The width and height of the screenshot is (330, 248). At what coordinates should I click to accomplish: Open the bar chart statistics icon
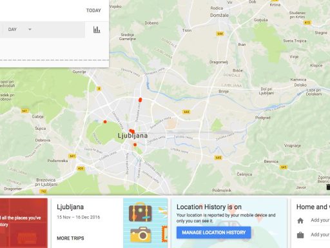click(x=97, y=30)
